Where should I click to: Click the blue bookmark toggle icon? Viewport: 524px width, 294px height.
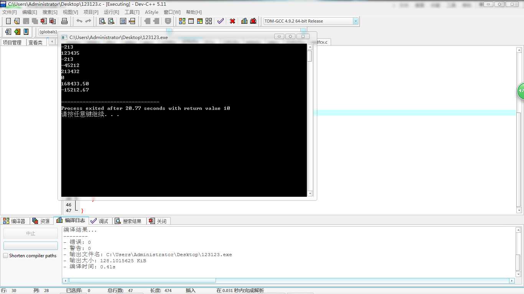click(x=26, y=32)
